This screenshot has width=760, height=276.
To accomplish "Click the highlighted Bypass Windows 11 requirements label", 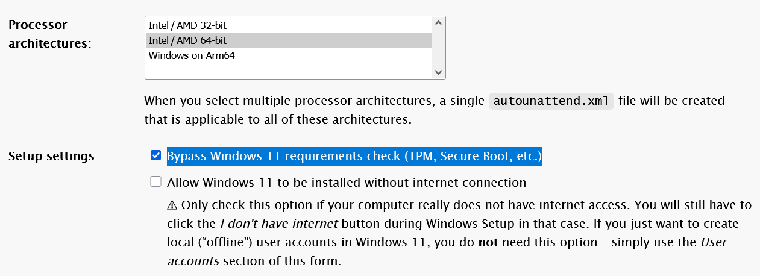I will pyautogui.click(x=354, y=157).
